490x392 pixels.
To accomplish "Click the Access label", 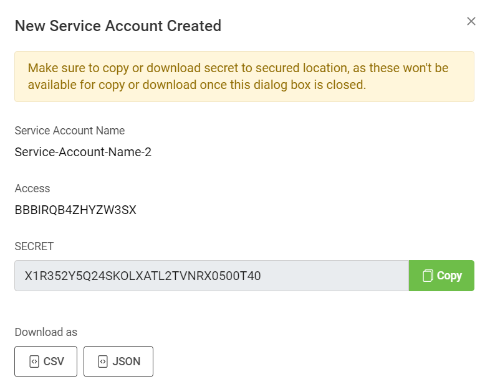I will point(32,189).
